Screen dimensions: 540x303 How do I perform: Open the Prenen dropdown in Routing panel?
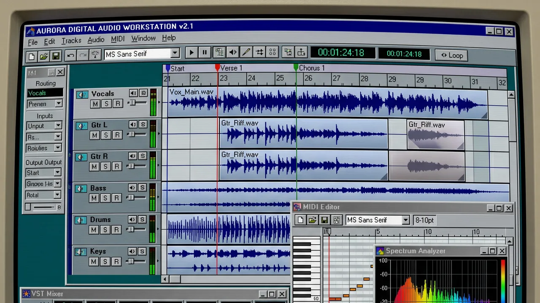(59, 104)
